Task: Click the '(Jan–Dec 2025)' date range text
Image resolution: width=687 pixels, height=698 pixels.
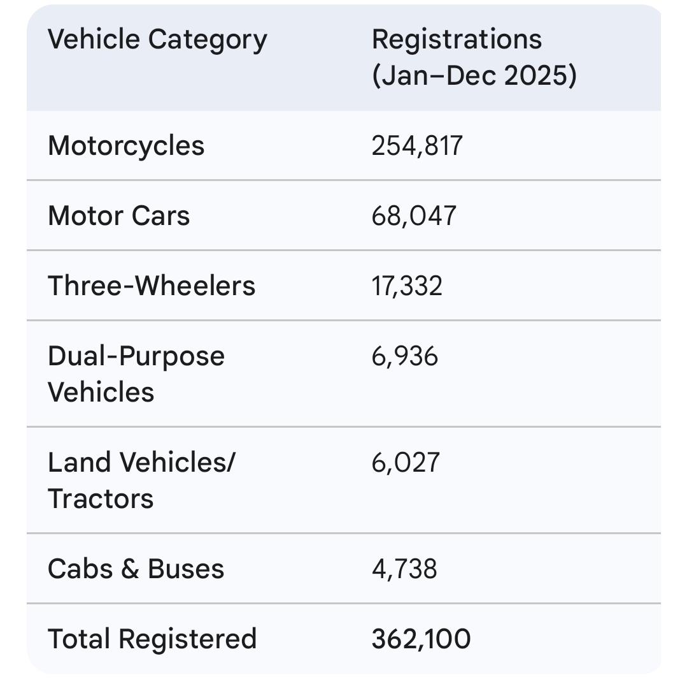Action: tap(474, 76)
